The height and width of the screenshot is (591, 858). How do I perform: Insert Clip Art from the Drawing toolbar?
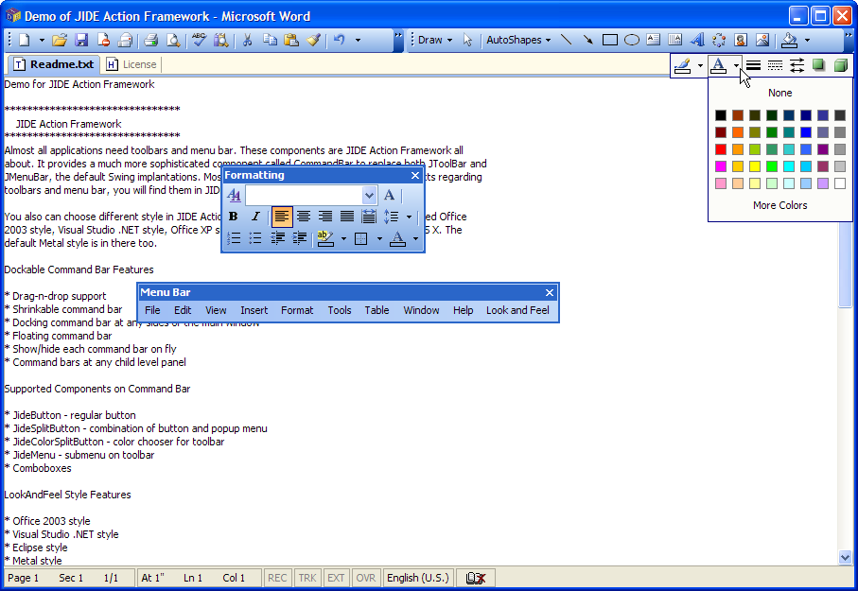pos(741,40)
